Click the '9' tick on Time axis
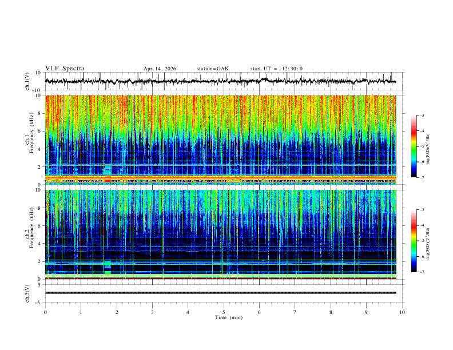The width and height of the screenshot is (453, 350). (366, 312)
